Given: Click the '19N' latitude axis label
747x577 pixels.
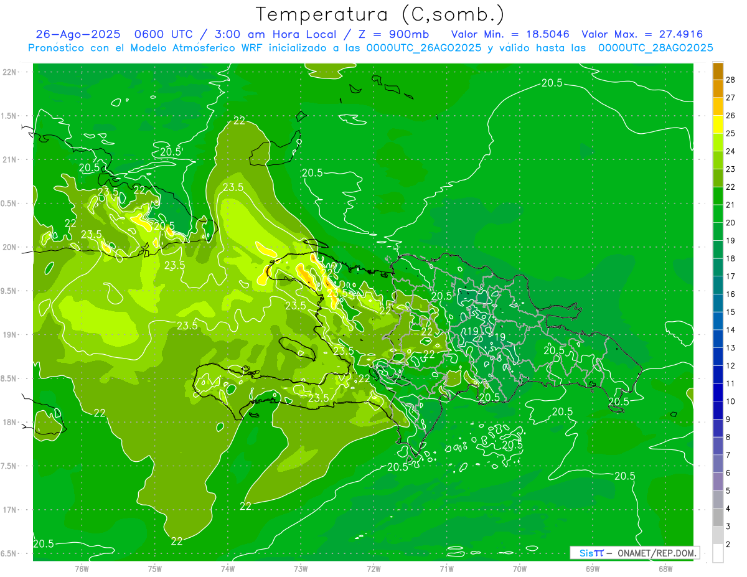Looking at the screenshot, I should 10,334.
